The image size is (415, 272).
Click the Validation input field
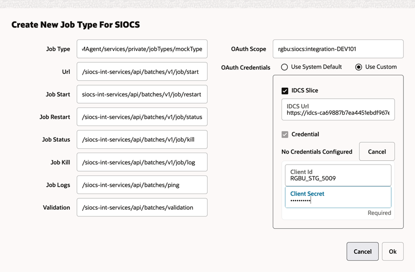(142, 208)
